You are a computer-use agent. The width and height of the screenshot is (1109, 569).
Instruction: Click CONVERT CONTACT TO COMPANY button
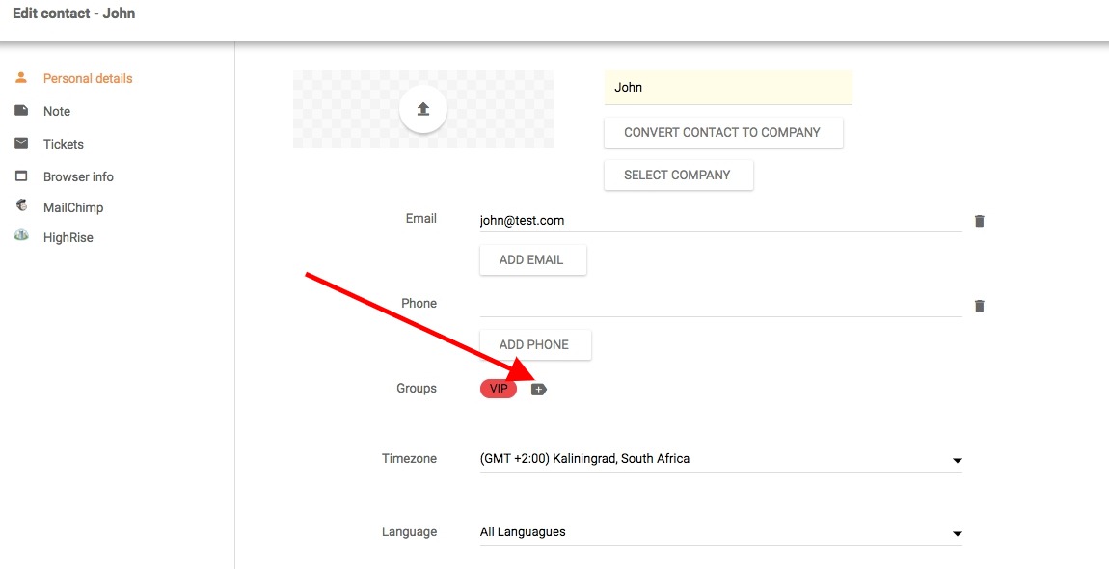point(723,132)
